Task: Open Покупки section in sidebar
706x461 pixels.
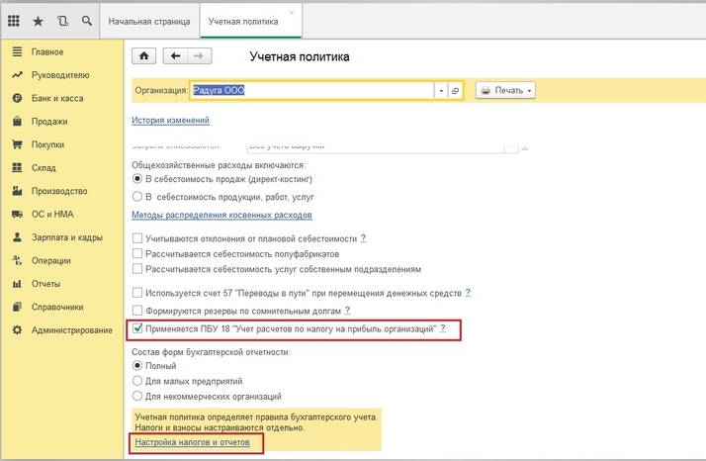Action: click(47, 144)
